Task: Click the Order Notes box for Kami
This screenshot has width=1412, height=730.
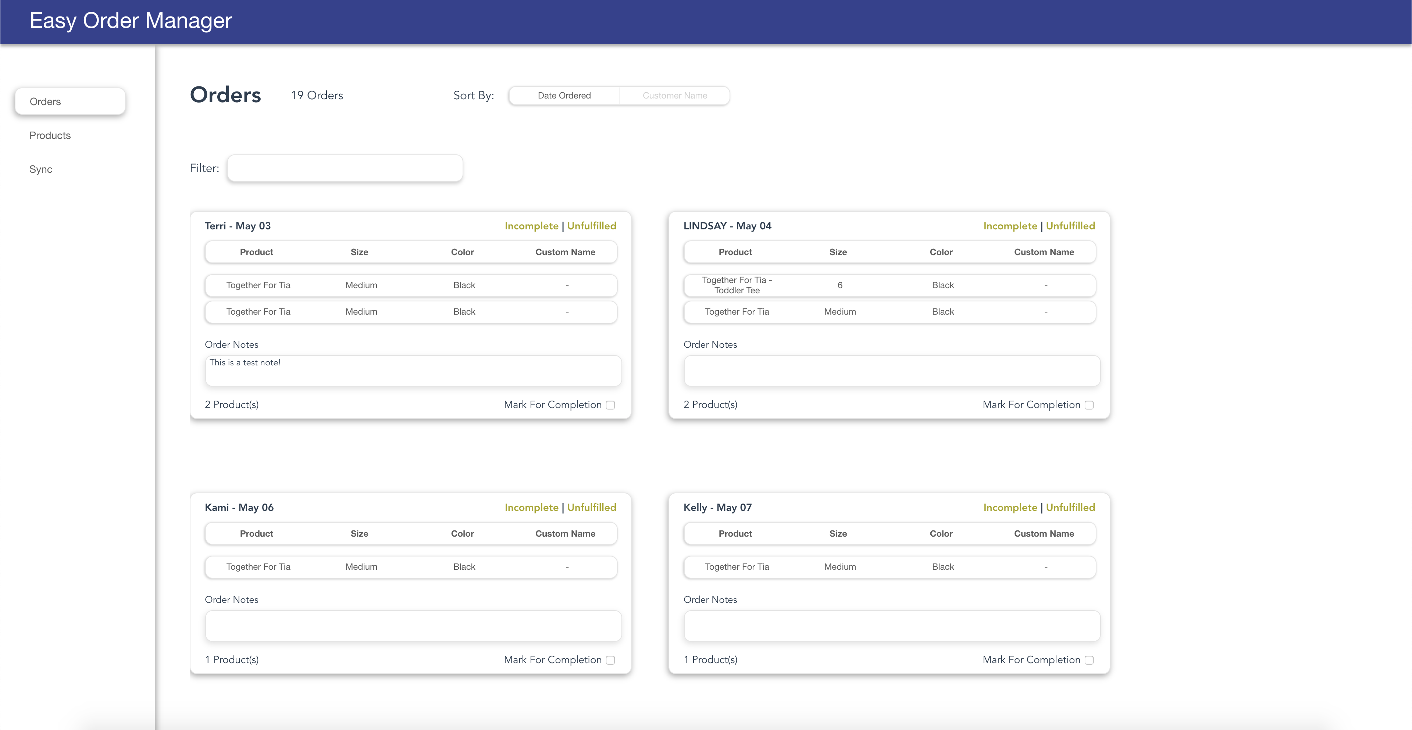Action: pyautogui.click(x=413, y=626)
